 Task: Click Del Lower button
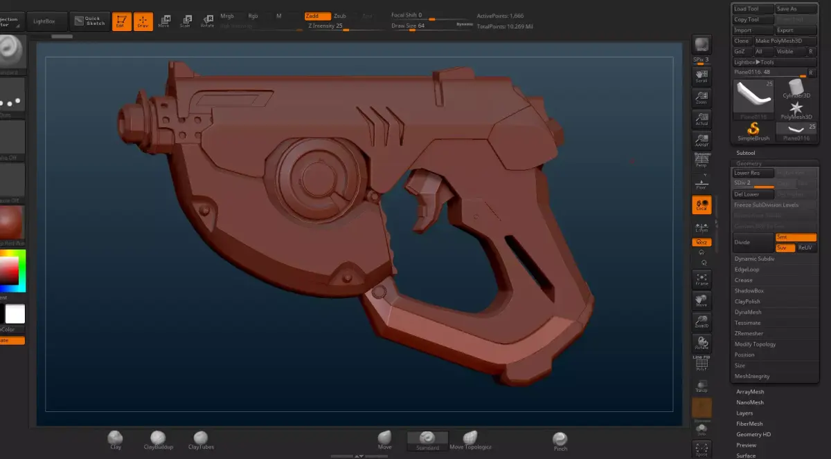tap(753, 194)
